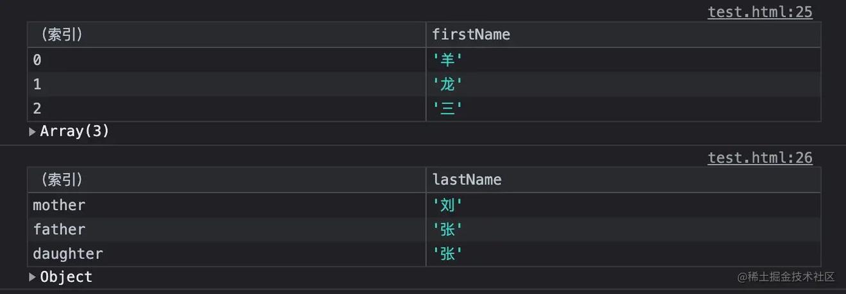Click the father row's '张' value
846x294 pixels.
[x=447, y=230]
